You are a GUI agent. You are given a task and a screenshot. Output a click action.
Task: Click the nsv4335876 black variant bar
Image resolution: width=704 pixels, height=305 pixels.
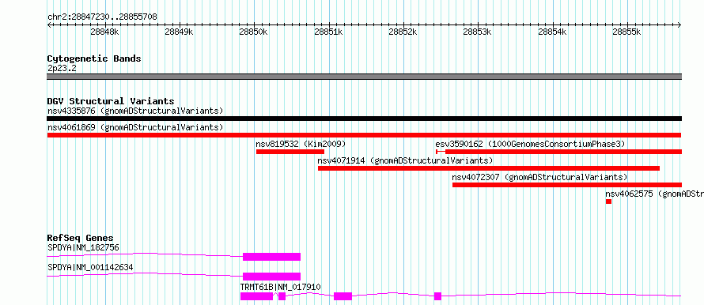(364, 119)
